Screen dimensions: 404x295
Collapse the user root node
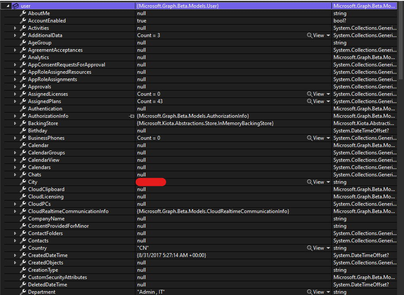click(8, 6)
